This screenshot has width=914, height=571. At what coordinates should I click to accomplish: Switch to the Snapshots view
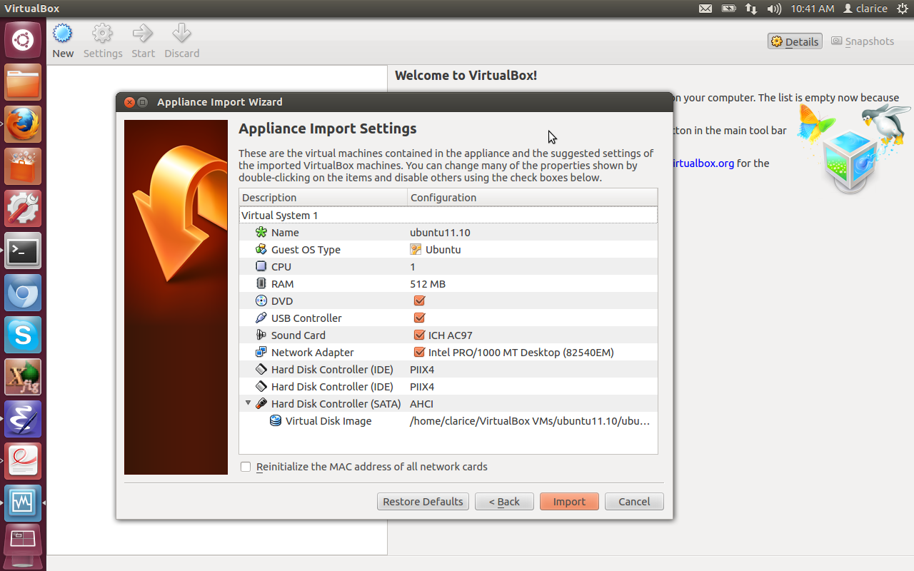863,41
